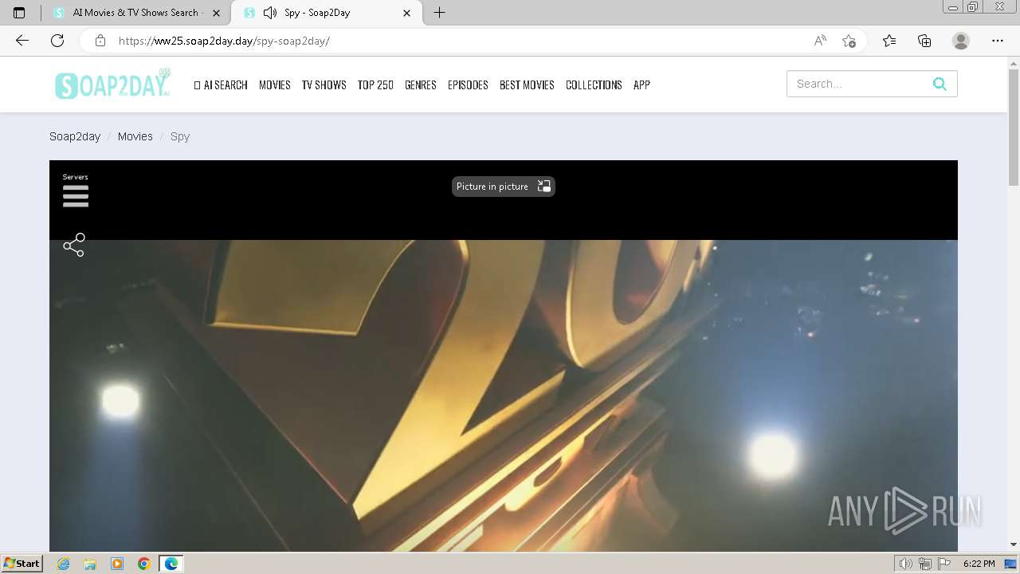Click the Picture in picture button
Image resolution: width=1020 pixels, height=574 pixels.
[x=503, y=187]
